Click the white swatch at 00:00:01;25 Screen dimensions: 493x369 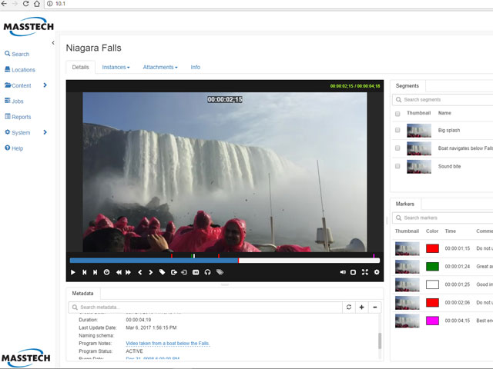pyautogui.click(x=432, y=284)
